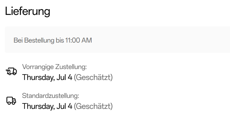The image size is (230, 125).
Task: Click "(Geschätzt)" beside the standard delivery date
Action: click(x=93, y=106)
